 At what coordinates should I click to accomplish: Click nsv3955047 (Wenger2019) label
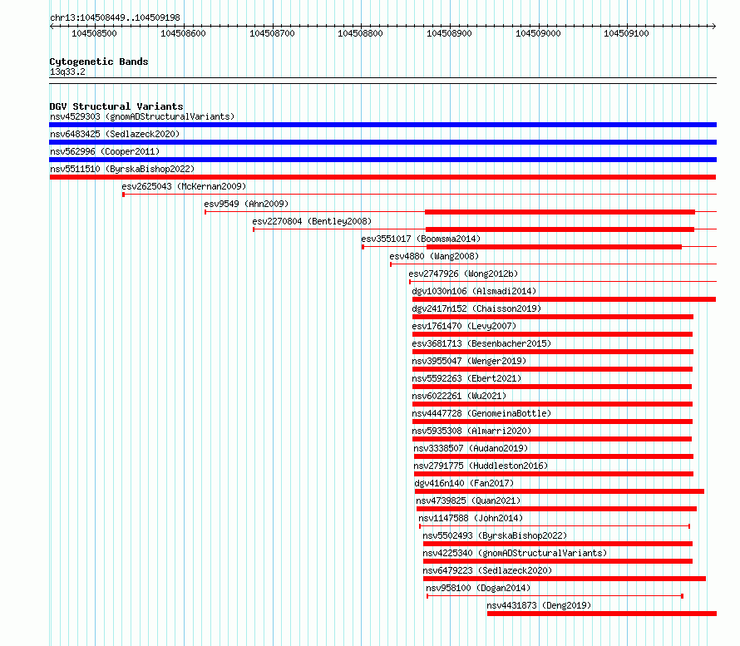point(469,361)
